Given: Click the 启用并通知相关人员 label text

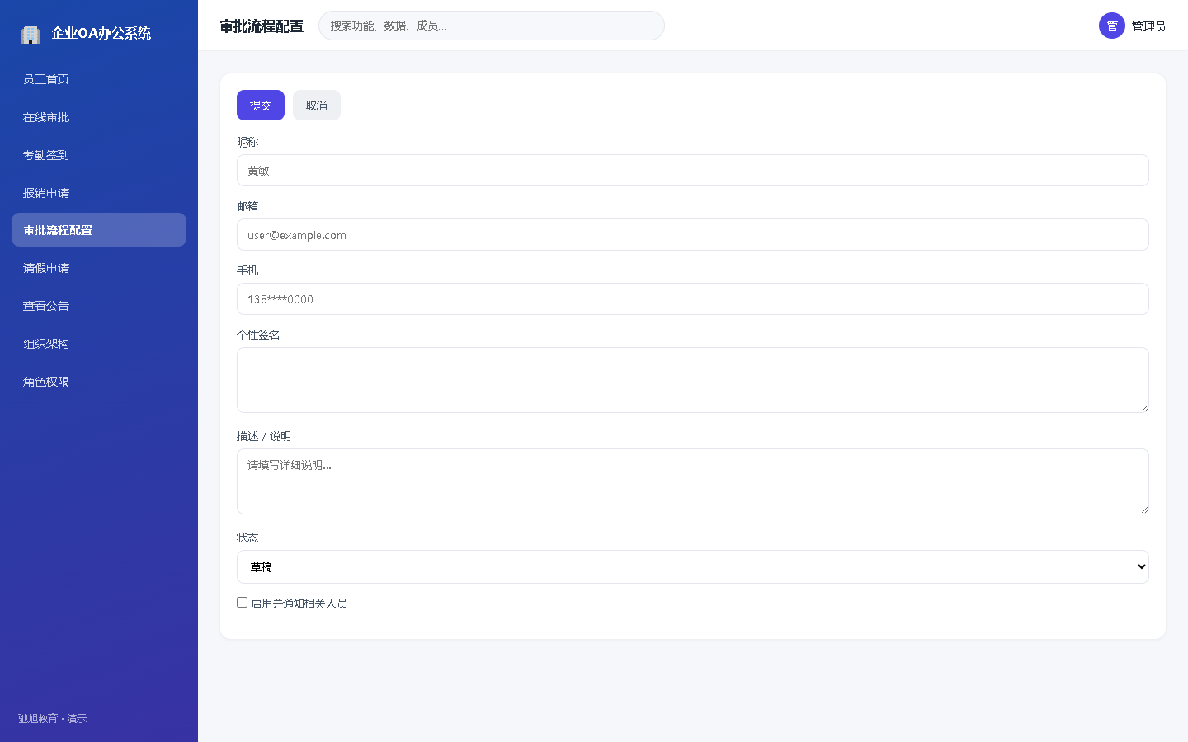Looking at the screenshot, I should coord(299,603).
